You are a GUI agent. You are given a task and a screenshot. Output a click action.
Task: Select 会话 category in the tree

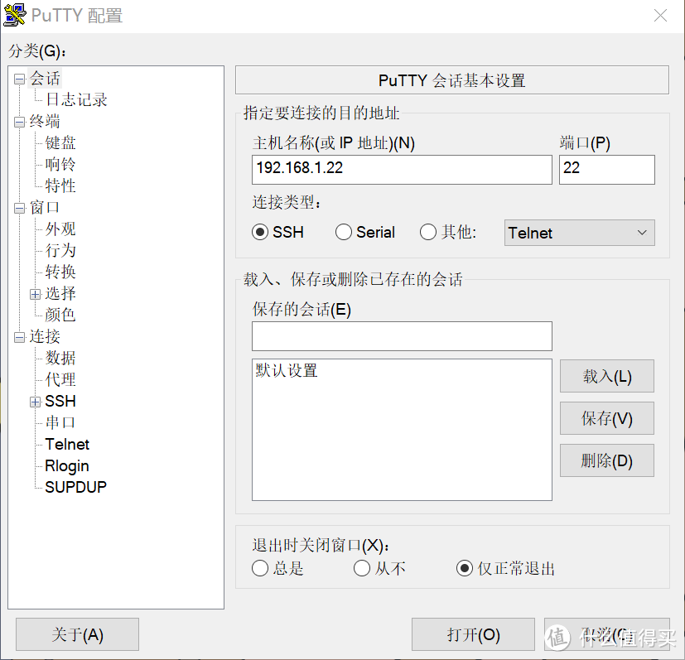[x=45, y=79]
